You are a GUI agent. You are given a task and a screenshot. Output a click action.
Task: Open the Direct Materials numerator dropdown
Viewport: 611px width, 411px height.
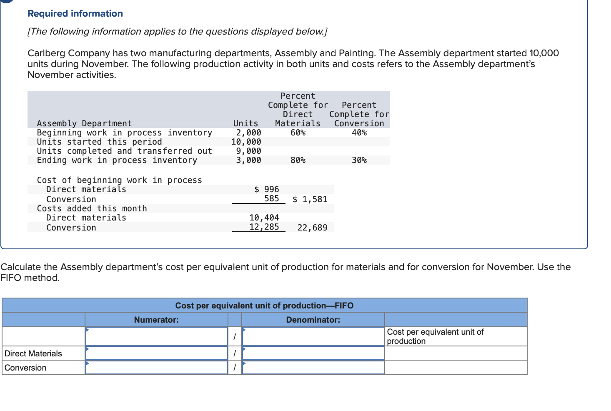156,353
